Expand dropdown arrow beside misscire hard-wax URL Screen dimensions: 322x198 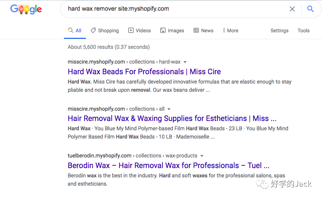[x=185, y=62]
